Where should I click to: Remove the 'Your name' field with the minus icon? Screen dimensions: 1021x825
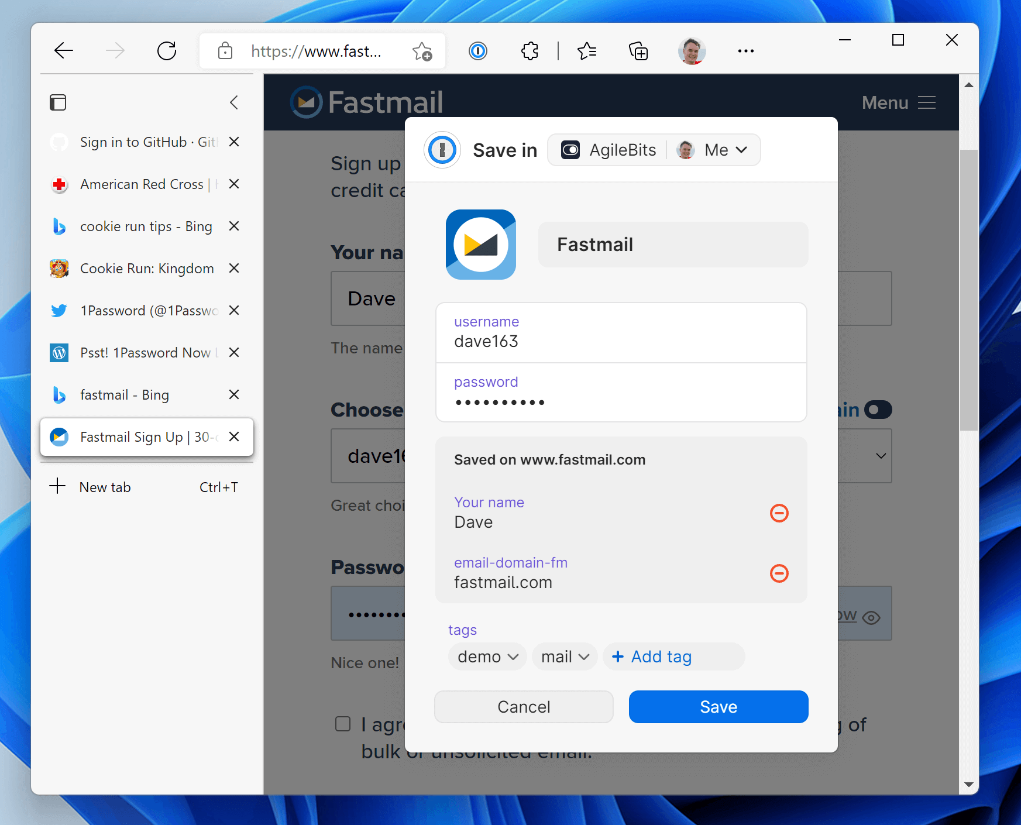click(x=779, y=513)
